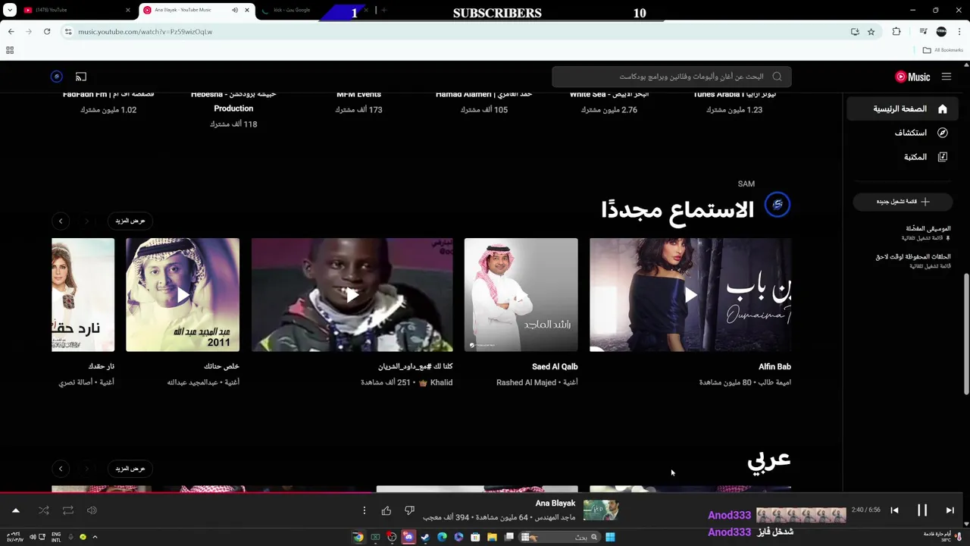Click the Rashed Al Majed artist link
Viewport: 970px width, 546px height.
(x=526, y=383)
